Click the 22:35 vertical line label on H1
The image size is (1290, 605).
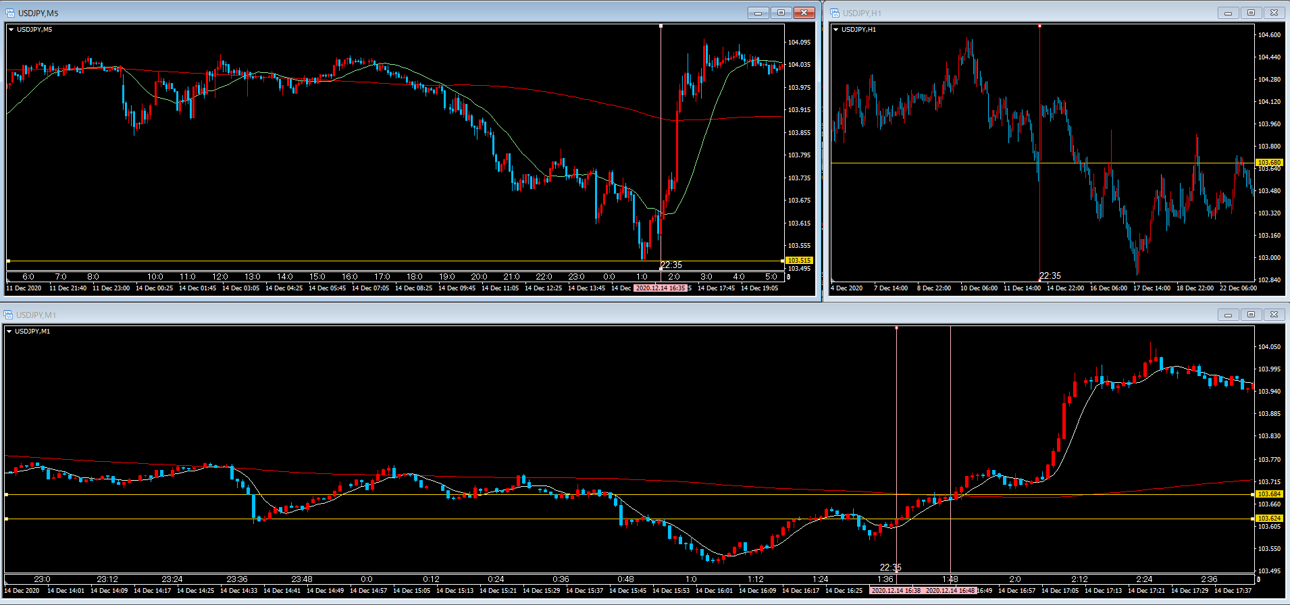[1050, 275]
